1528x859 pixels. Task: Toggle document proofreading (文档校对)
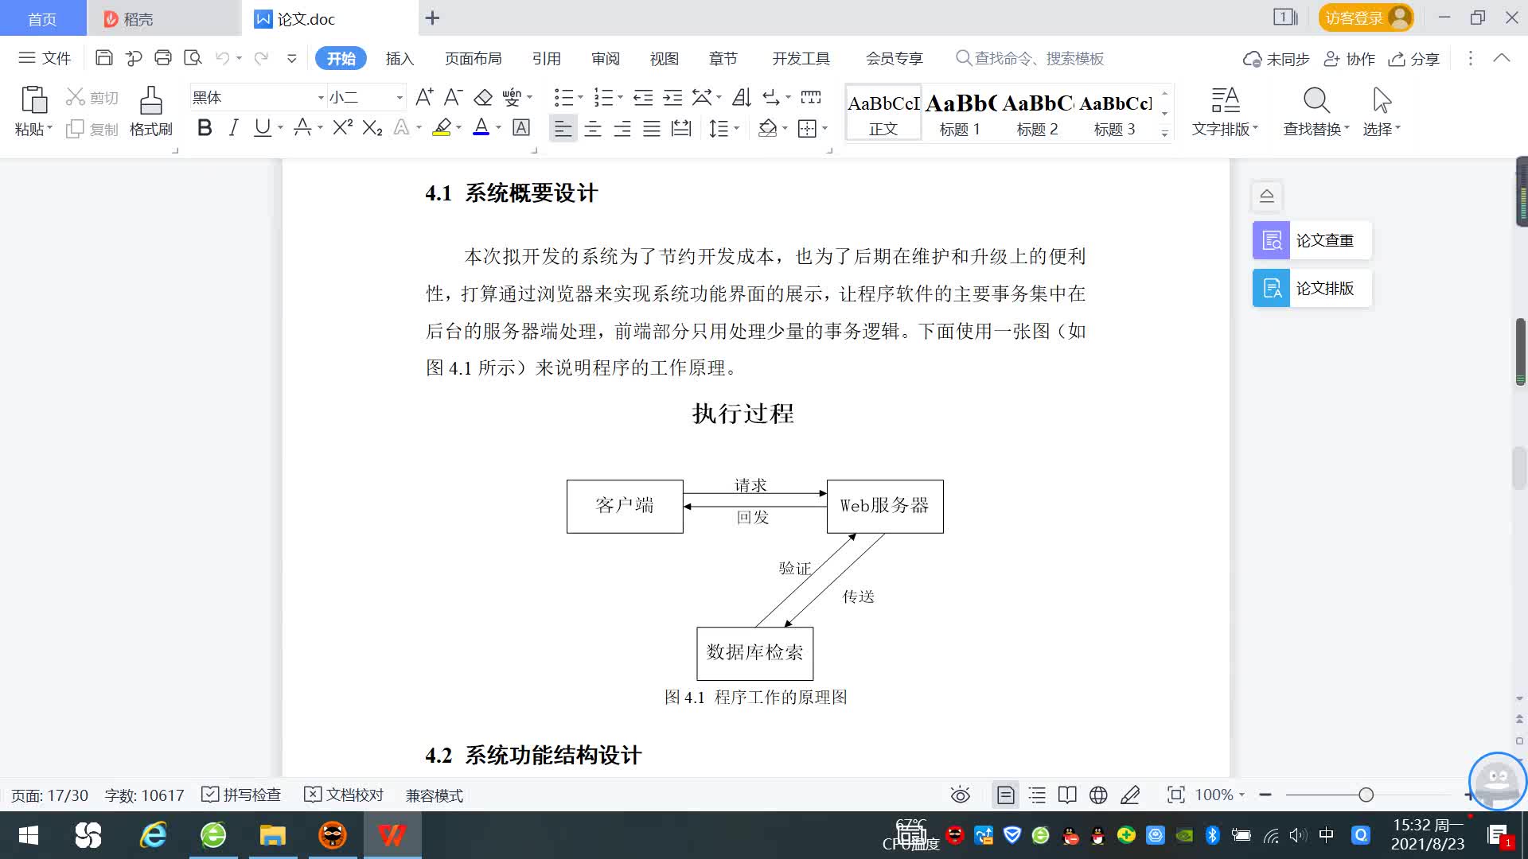344,795
